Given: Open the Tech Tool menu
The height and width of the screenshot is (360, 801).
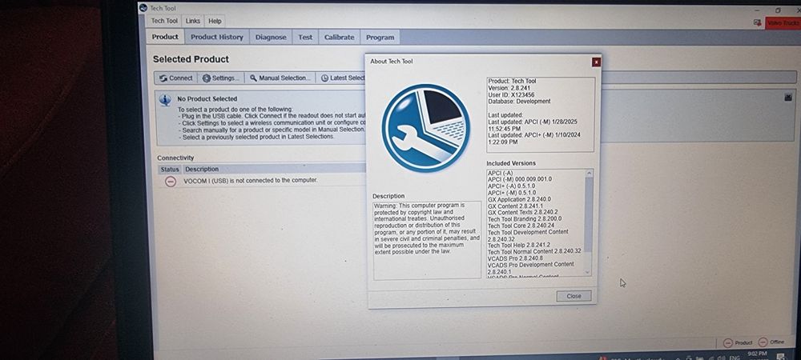Looking at the screenshot, I should (x=164, y=21).
